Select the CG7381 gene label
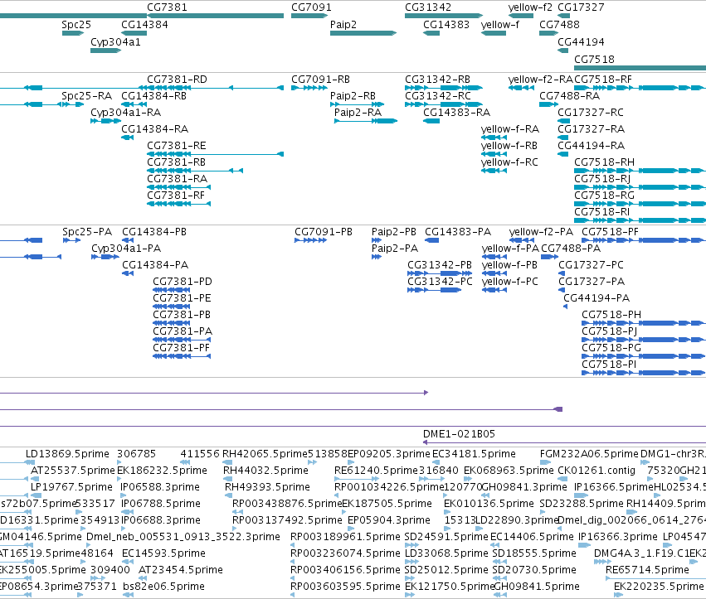 coord(167,7)
